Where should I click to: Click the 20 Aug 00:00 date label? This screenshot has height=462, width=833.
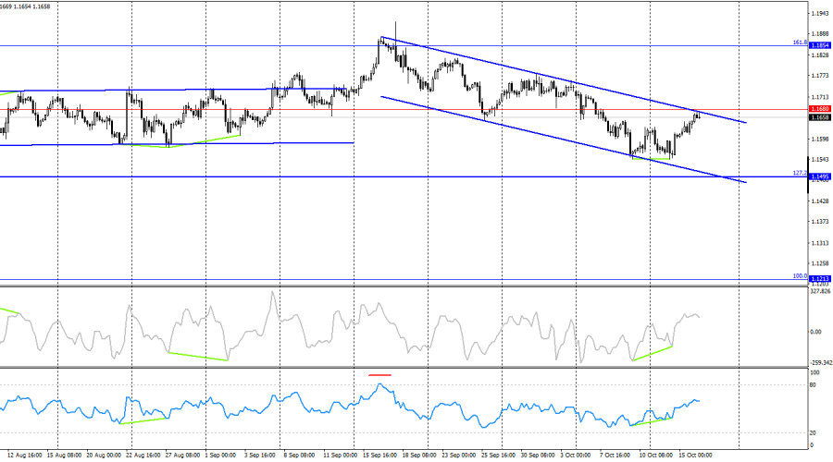[x=104, y=456]
